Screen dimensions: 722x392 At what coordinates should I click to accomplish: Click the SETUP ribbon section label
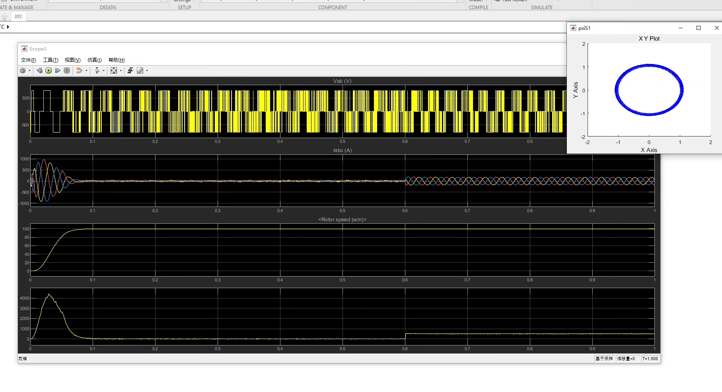coord(185,8)
